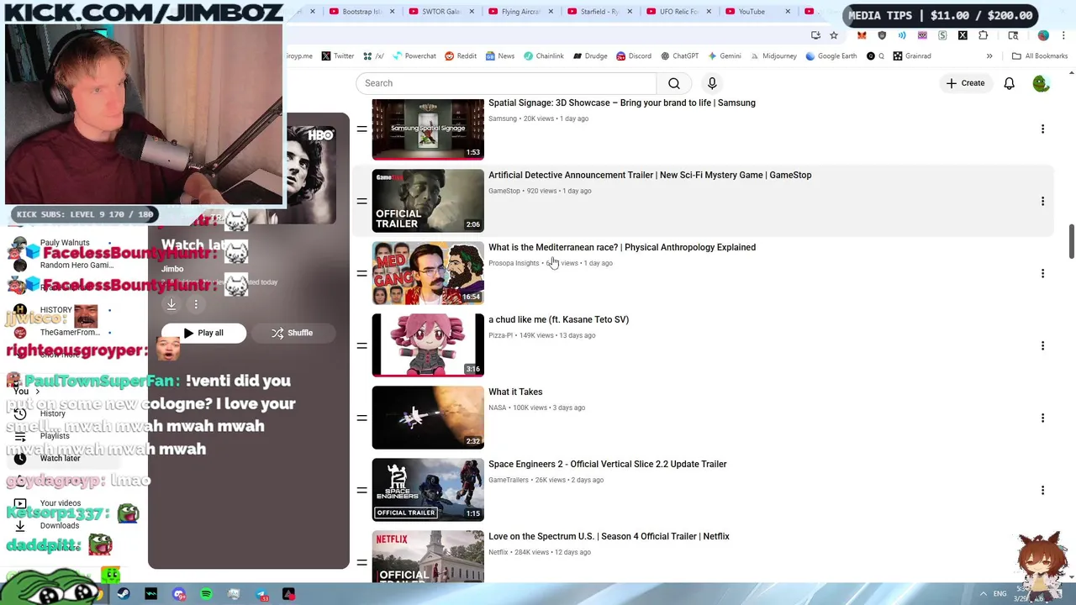Image resolution: width=1076 pixels, height=605 pixels.
Task: Open the frog avatar account menu
Action: pos(1042,83)
